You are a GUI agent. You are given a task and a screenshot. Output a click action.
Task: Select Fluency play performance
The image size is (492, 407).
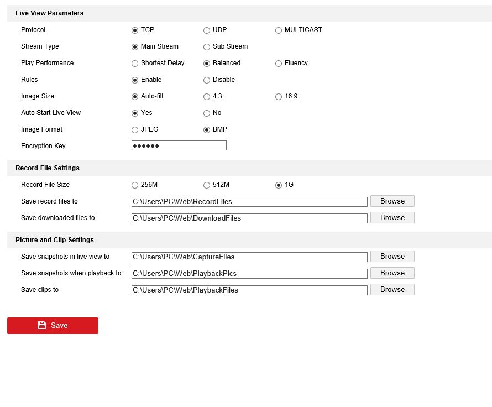[279, 64]
